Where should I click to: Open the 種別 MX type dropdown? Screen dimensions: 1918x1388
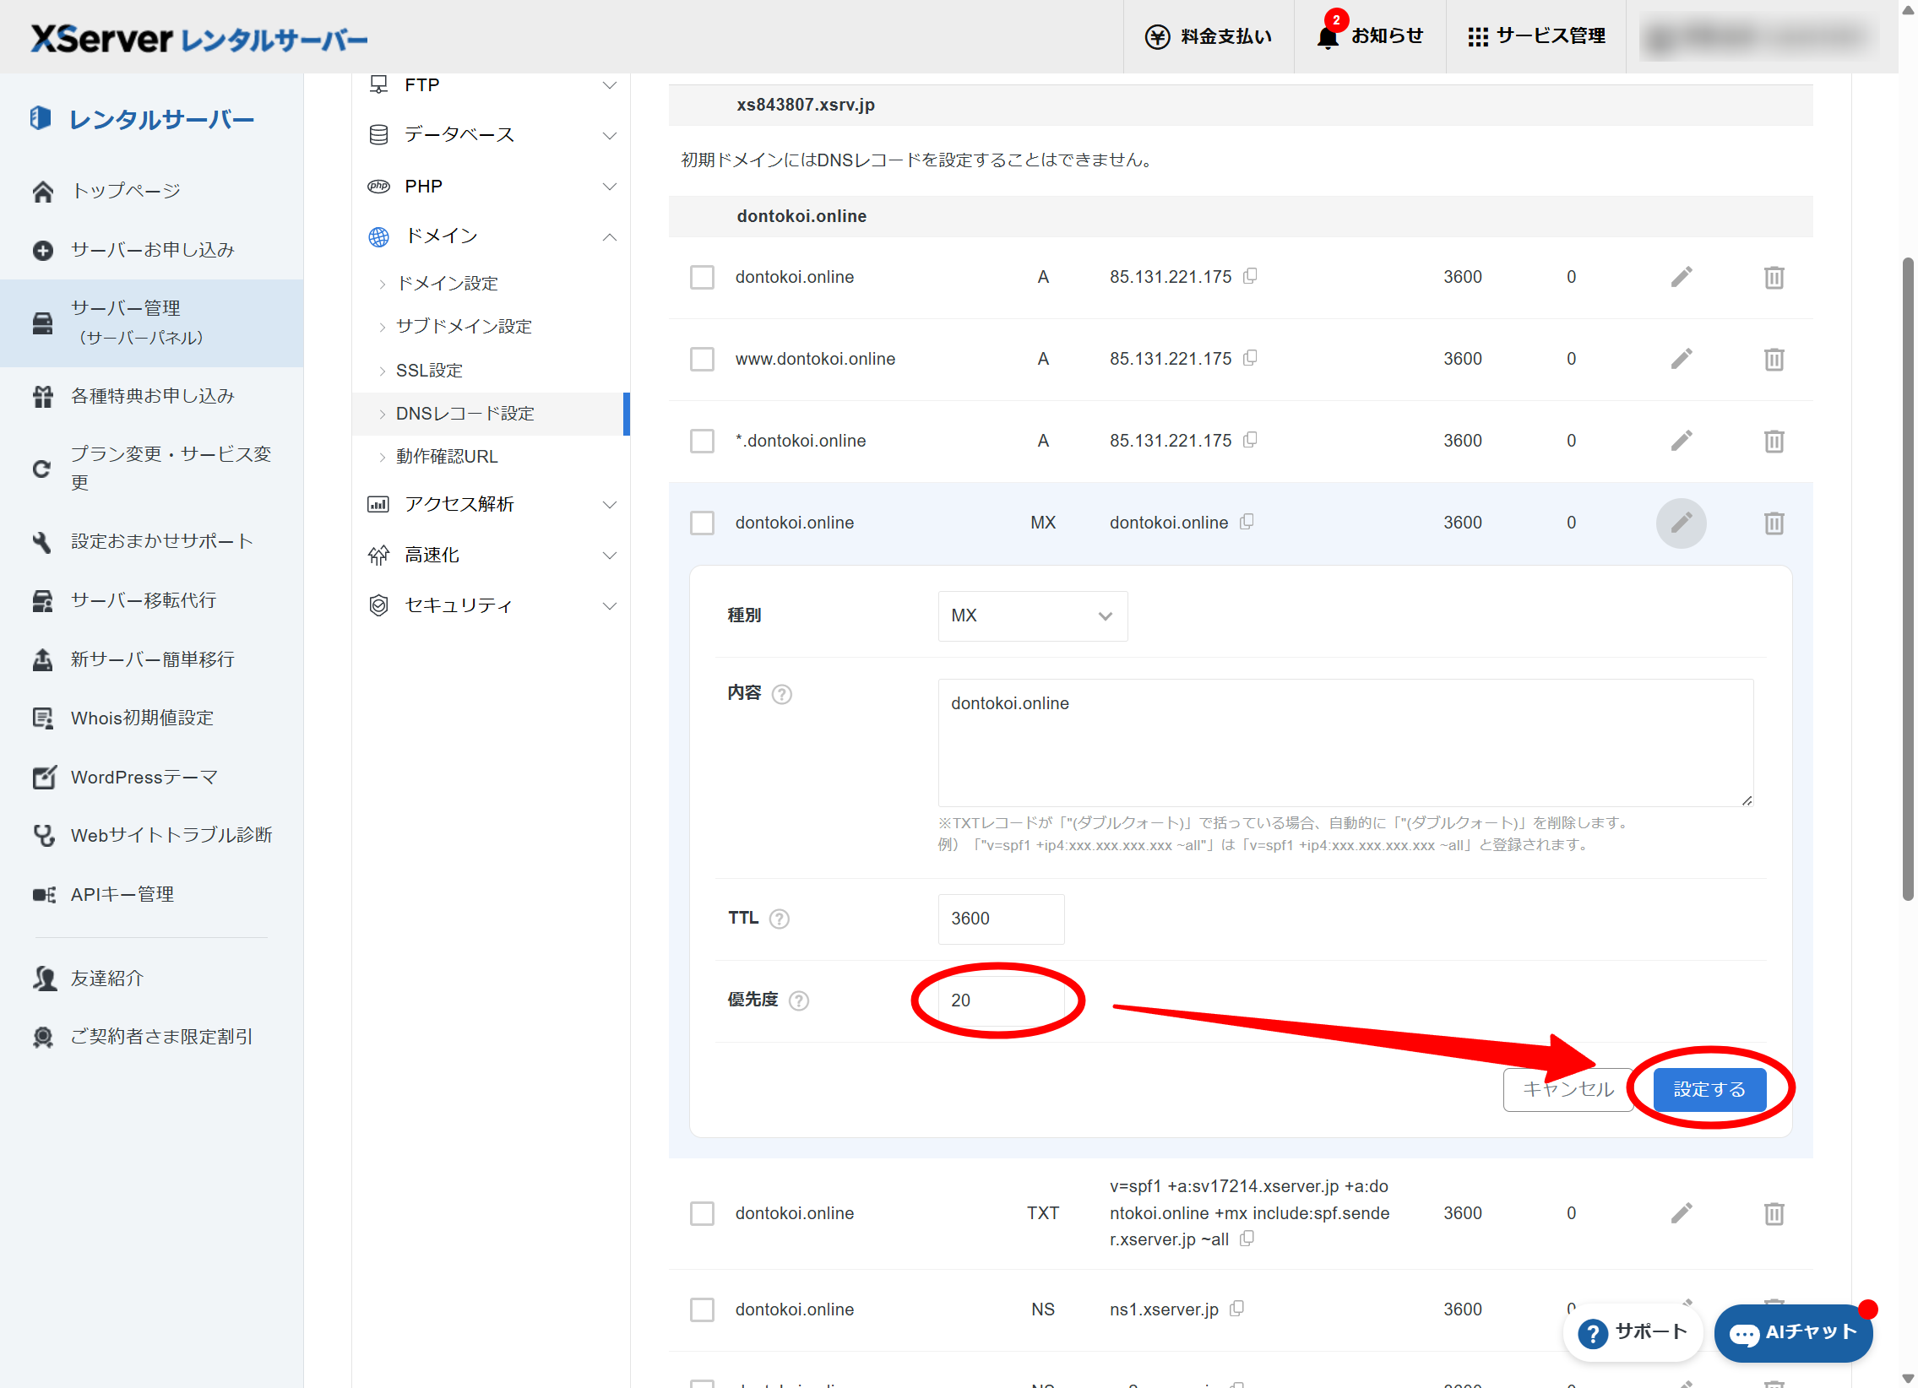tap(1032, 615)
